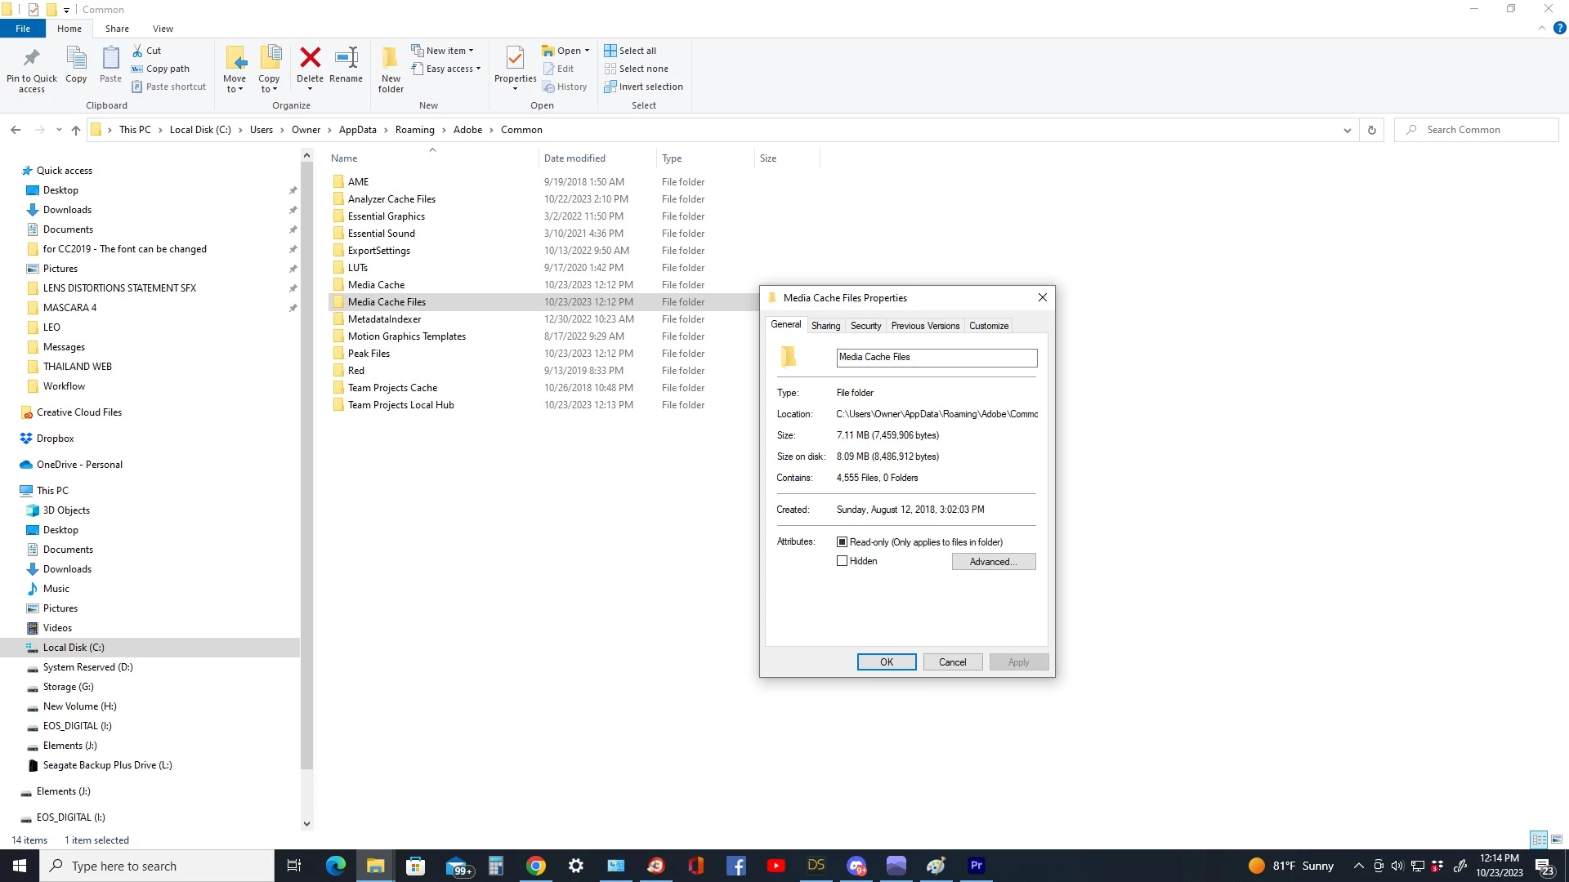Image resolution: width=1569 pixels, height=882 pixels.
Task: Click the Copy path icon
Action: tap(137, 69)
